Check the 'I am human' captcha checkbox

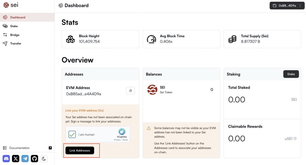tap(72, 135)
